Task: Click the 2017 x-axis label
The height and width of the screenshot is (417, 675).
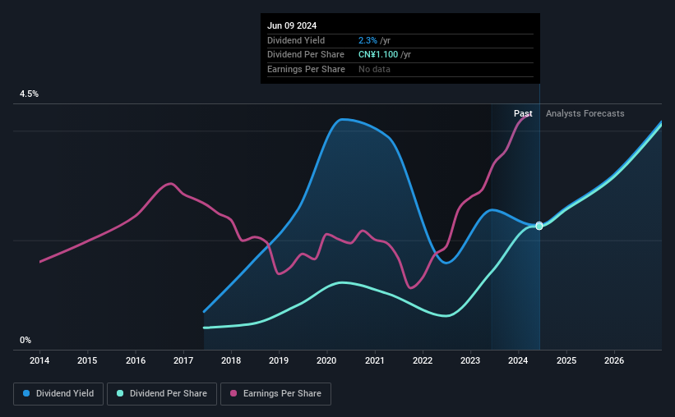Action: coord(183,360)
